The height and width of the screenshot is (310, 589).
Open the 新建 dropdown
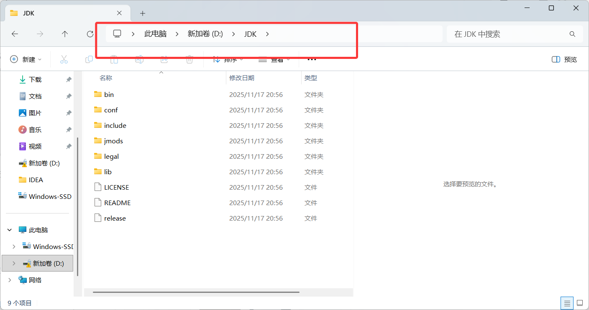click(26, 59)
